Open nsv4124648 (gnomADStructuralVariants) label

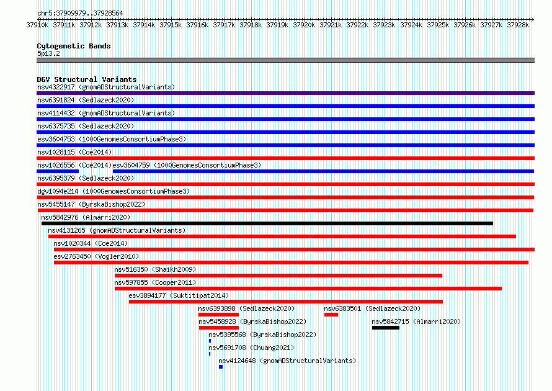pos(287,361)
